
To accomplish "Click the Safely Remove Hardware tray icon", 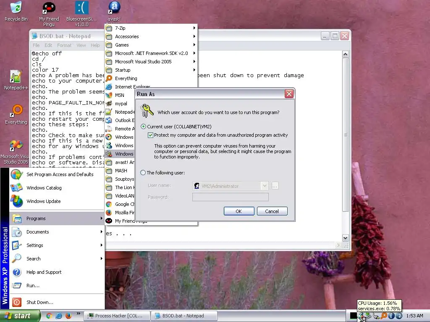I will 368,316.
